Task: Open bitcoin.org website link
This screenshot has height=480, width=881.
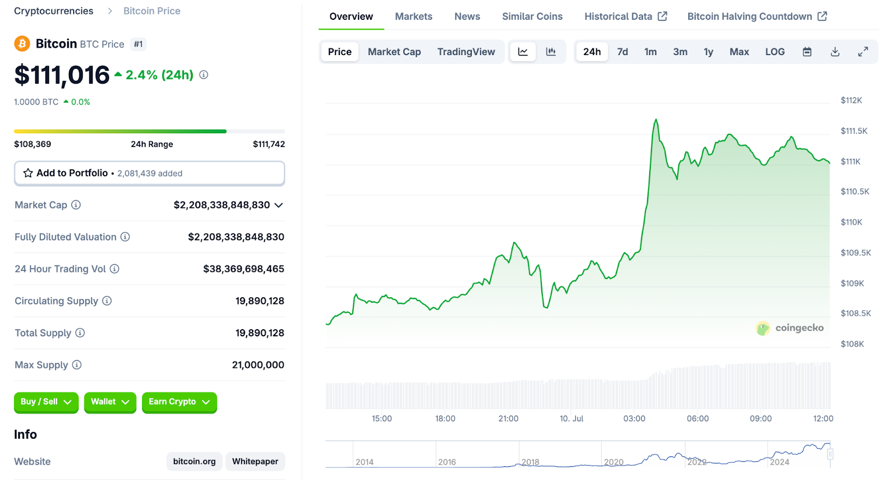Action: pos(194,461)
